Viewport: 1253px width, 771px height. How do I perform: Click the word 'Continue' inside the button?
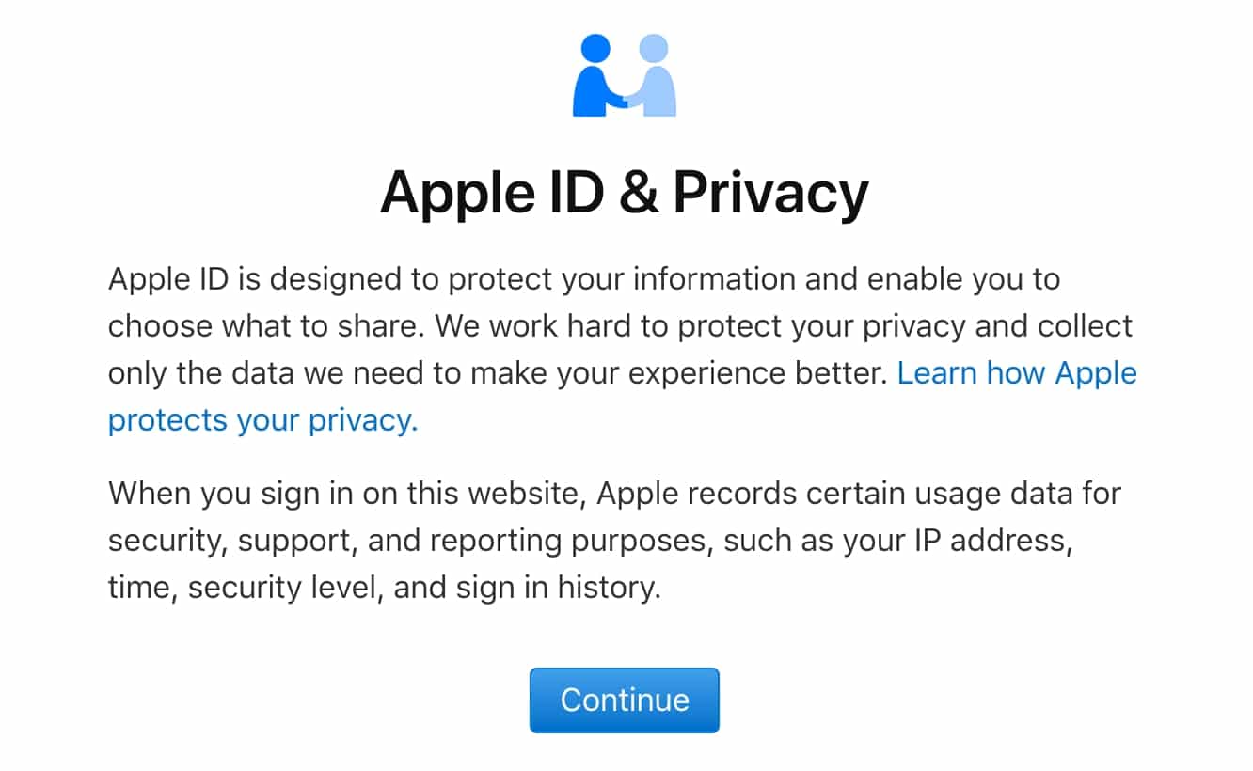point(624,700)
